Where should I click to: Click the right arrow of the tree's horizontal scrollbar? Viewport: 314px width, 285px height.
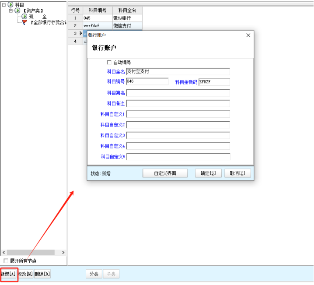63,252
